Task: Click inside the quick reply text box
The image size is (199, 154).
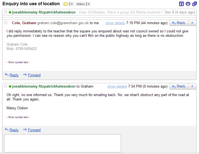Action: [x=63, y=143]
